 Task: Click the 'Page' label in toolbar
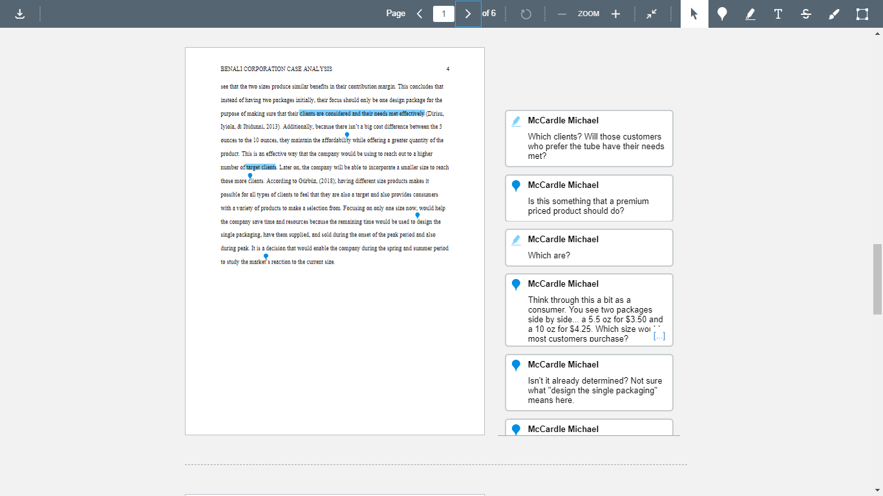[396, 13]
